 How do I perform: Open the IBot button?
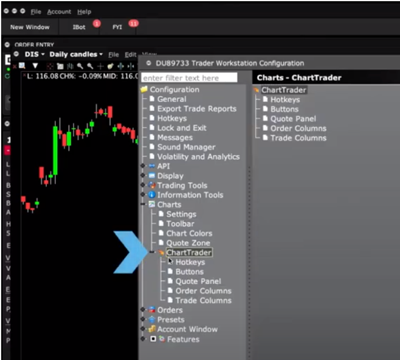[x=79, y=27]
